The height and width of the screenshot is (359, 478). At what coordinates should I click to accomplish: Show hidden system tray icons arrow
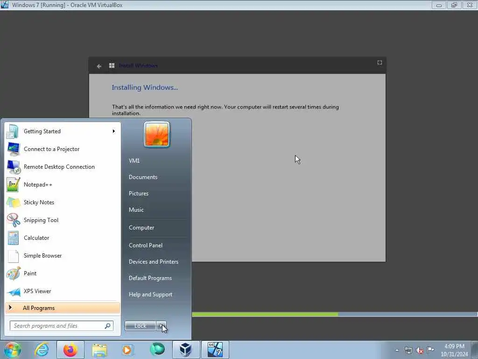pyautogui.click(x=397, y=350)
